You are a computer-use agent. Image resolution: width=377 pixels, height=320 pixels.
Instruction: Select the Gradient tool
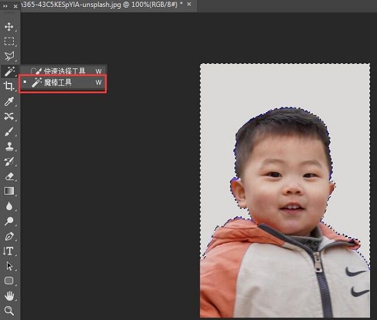pyautogui.click(x=9, y=191)
